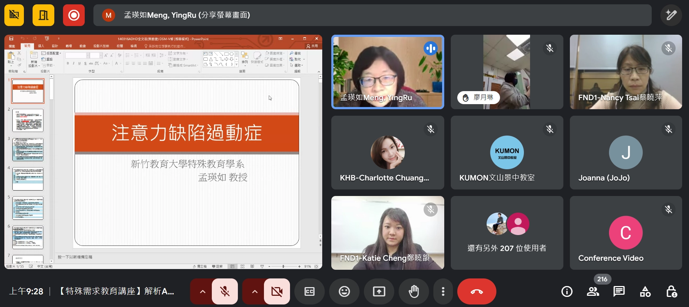Expand audio settings arrow beside microphone
689x307 pixels.
pyautogui.click(x=202, y=291)
